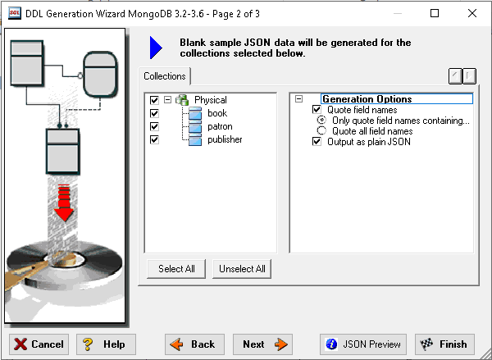Select the Physical tree label
Screen dimensions: 492x360
click(210, 100)
